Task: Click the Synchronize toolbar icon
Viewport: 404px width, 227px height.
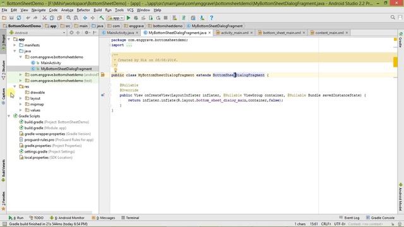Action: pos(19,18)
